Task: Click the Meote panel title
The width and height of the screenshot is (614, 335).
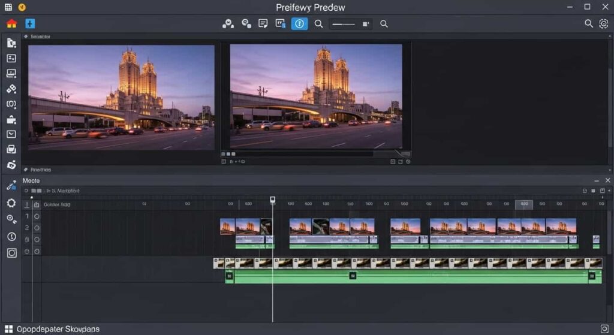Action: pos(31,180)
